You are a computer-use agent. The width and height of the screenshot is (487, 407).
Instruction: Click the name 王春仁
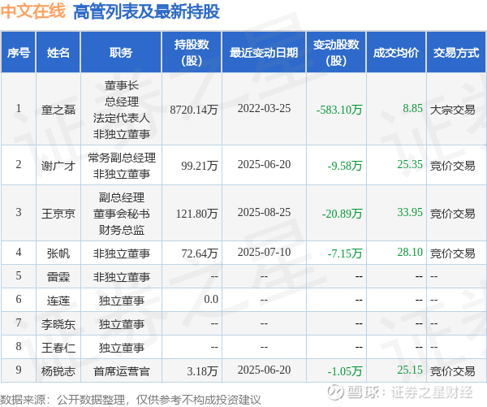click(x=58, y=348)
